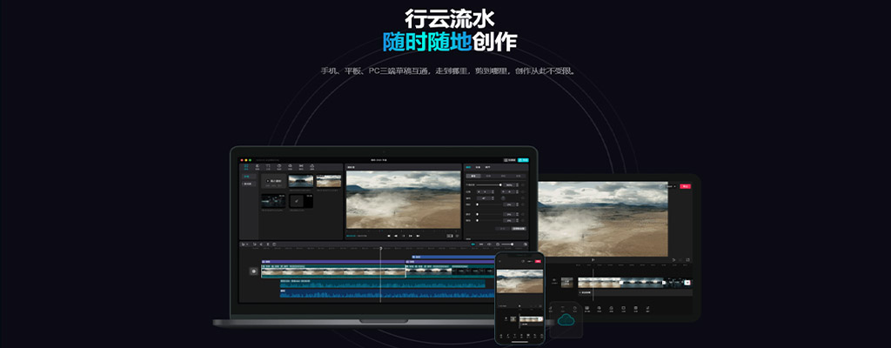Click white add-clip button on tablet timeline
Screen dimensions: 891x348
[687, 282]
